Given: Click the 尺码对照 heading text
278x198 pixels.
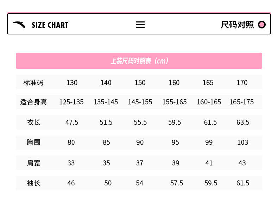Looking at the screenshot, I should [x=237, y=25].
